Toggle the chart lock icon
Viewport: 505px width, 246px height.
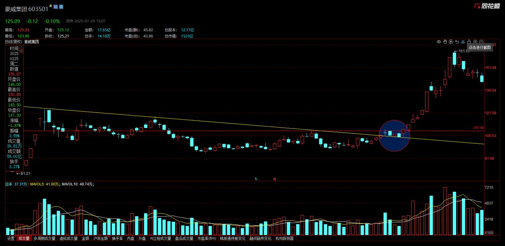click(469, 42)
